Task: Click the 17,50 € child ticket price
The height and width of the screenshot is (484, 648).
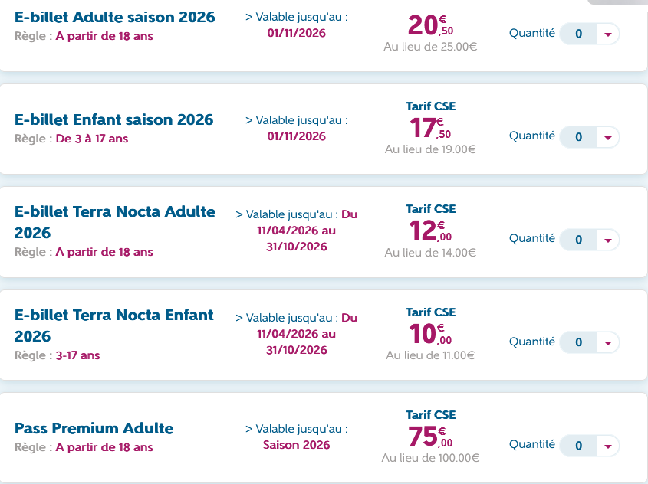Action: (x=429, y=127)
